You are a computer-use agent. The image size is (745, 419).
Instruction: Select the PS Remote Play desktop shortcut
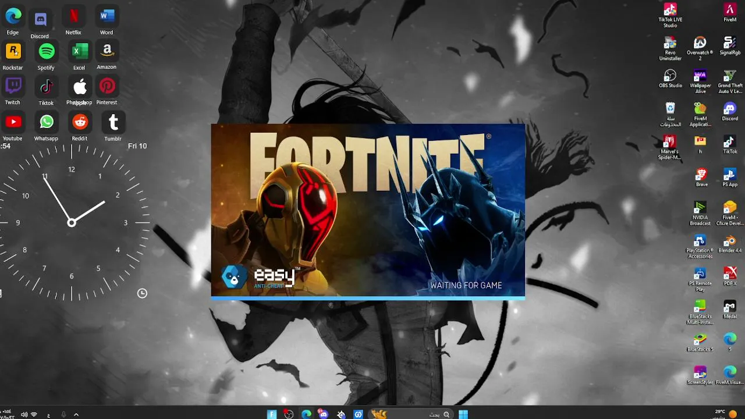tap(700, 280)
